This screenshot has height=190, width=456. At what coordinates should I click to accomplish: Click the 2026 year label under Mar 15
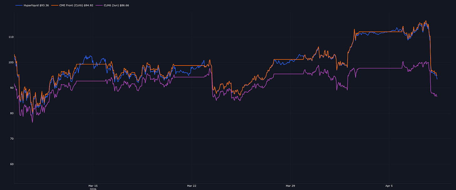(x=93, y=189)
